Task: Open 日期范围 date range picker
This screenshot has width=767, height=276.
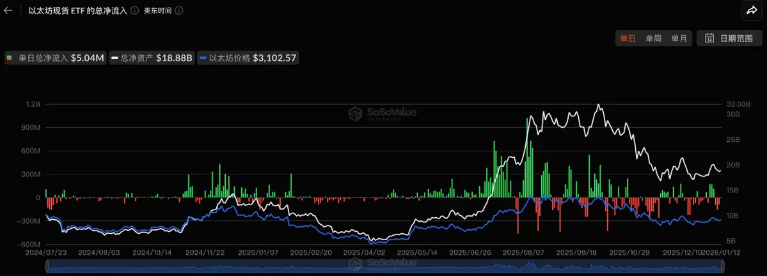Action: [729, 38]
